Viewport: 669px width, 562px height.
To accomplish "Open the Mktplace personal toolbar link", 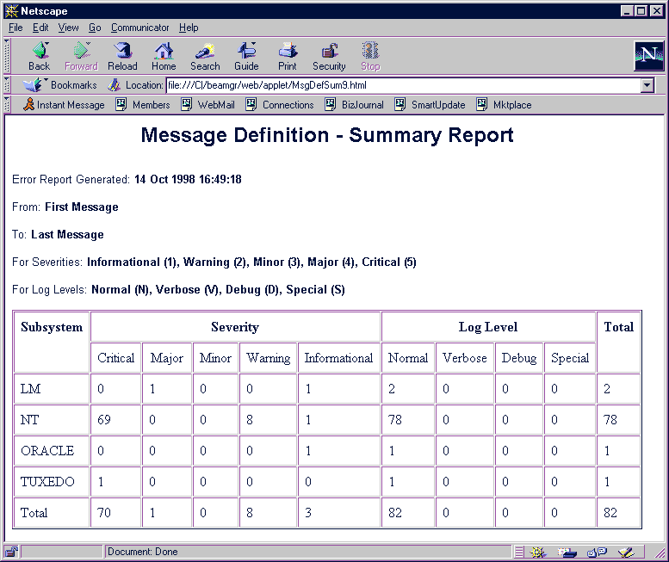I will pos(504,104).
